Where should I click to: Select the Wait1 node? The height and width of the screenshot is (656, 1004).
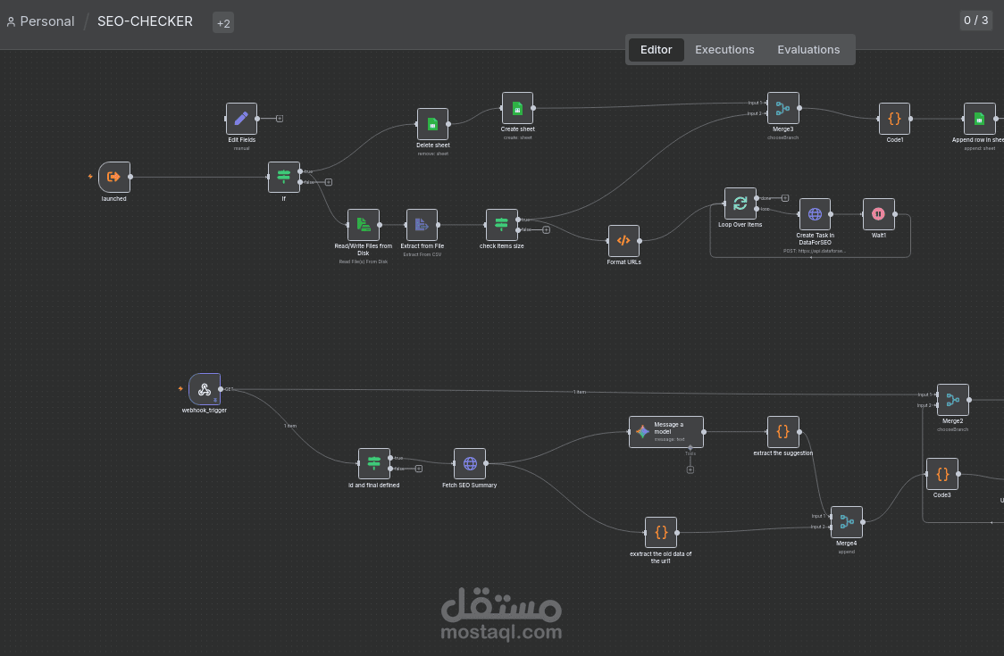point(879,214)
